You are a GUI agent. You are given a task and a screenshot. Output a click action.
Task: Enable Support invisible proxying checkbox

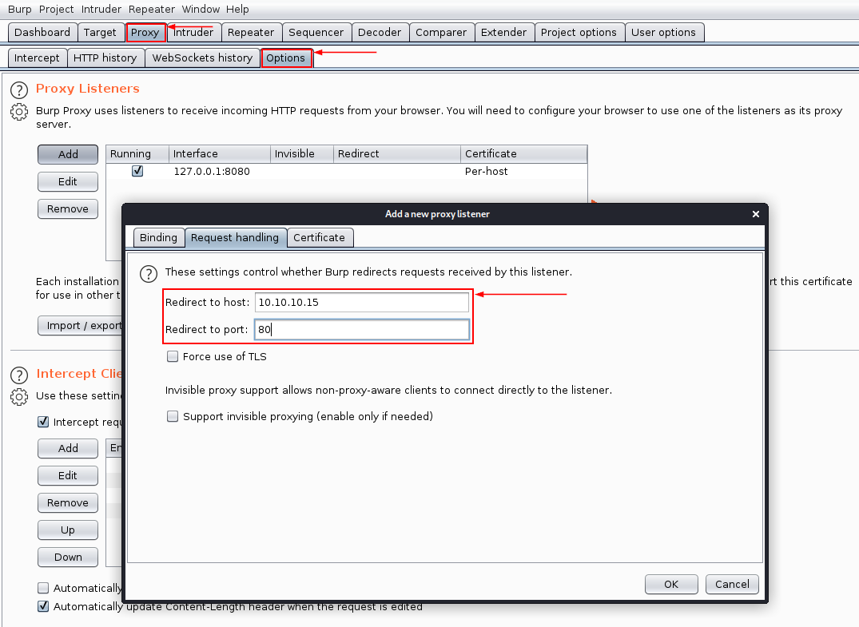(x=173, y=417)
